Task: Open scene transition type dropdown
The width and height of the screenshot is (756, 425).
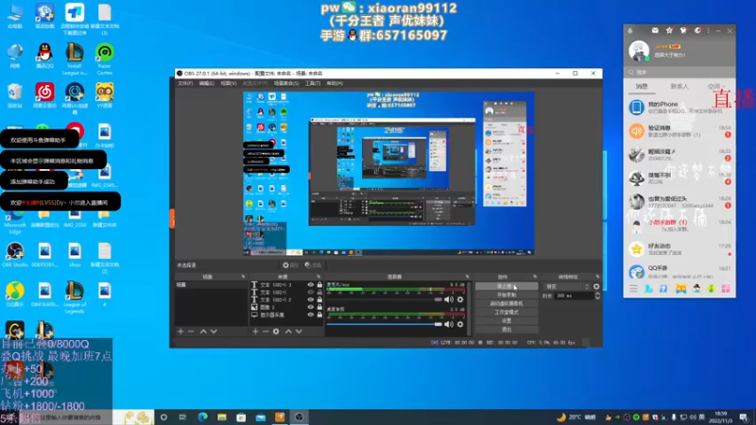Action: click(x=567, y=286)
